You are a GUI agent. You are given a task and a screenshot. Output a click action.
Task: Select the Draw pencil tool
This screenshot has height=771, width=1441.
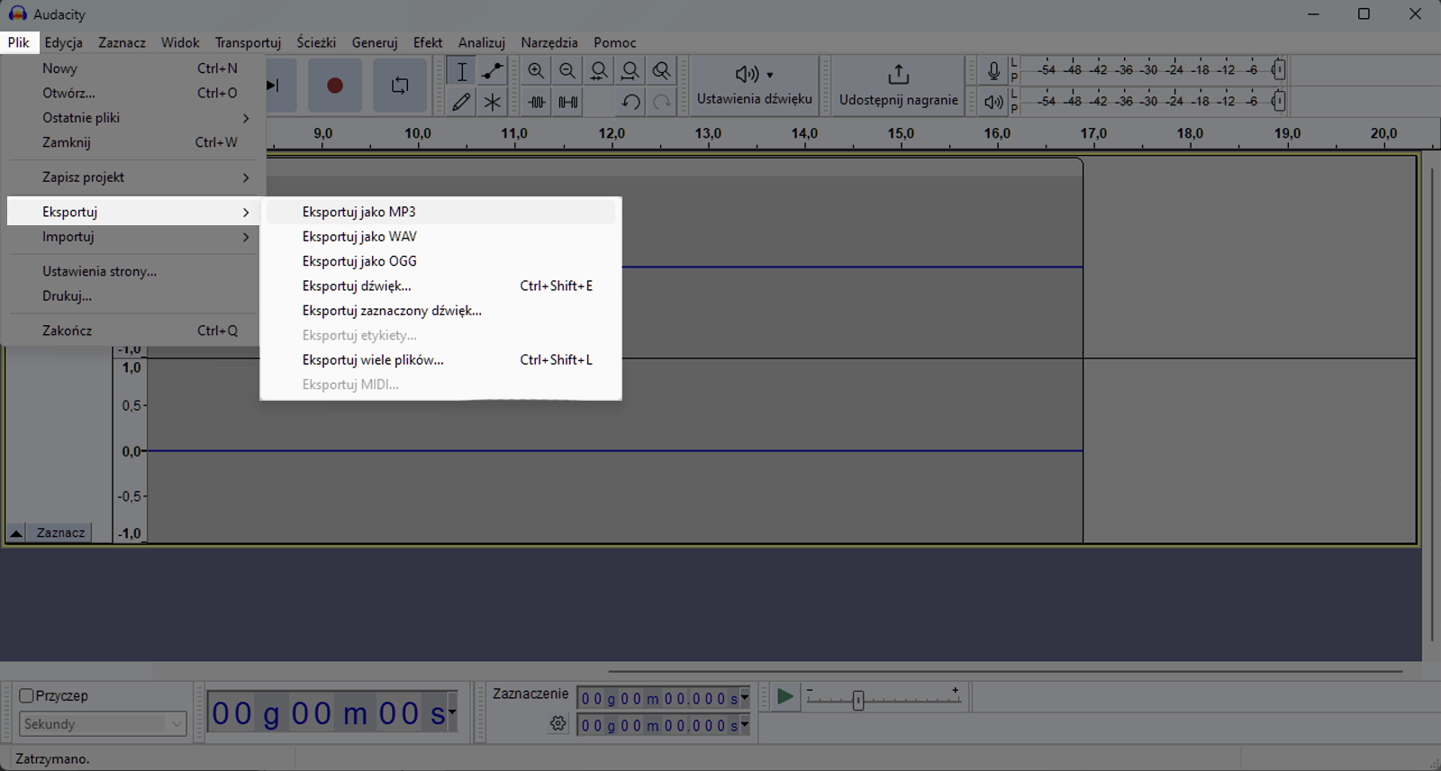click(x=461, y=102)
